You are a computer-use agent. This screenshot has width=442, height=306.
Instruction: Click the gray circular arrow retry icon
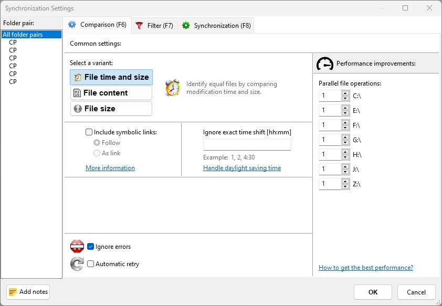(77, 264)
